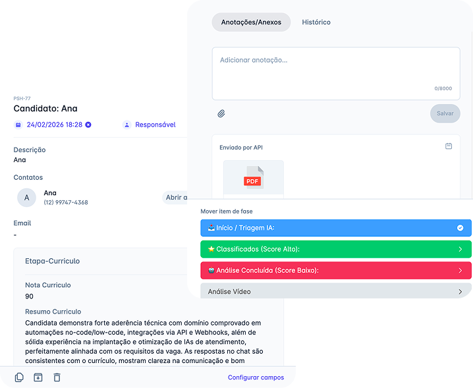
Task: Switch to the Histórico tab
Action: (x=316, y=22)
